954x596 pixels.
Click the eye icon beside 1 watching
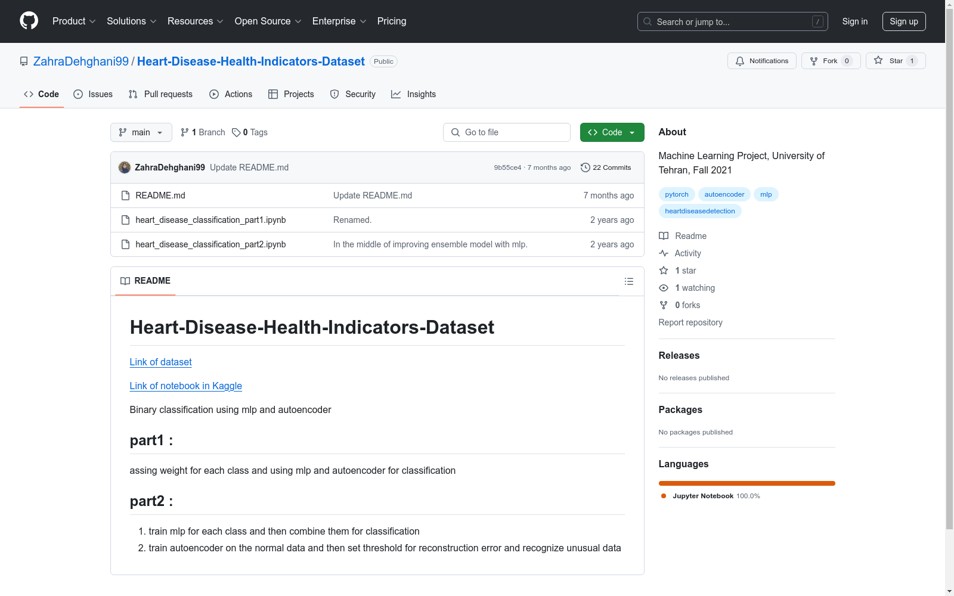664,288
